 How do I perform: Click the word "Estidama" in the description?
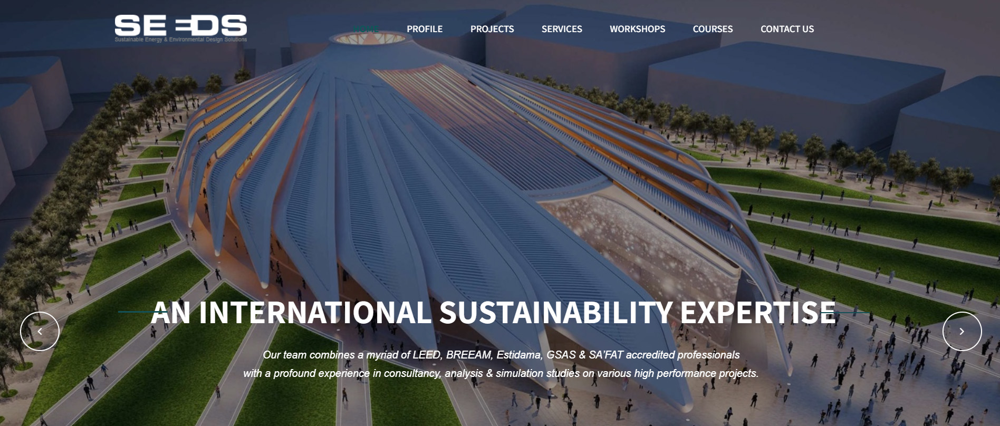coord(518,355)
